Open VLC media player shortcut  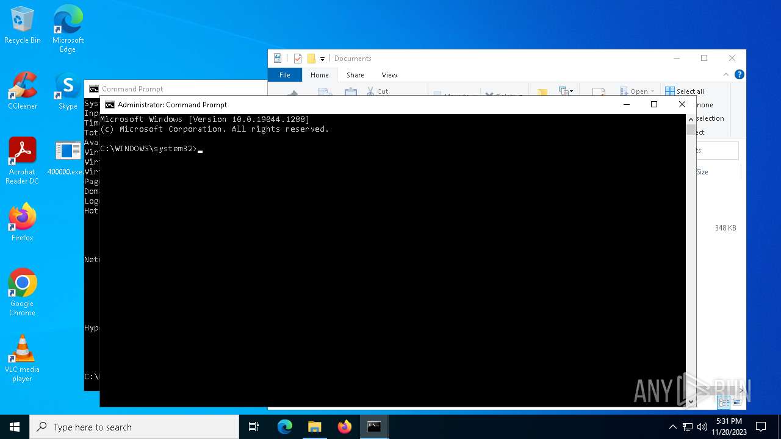pos(23,359)
